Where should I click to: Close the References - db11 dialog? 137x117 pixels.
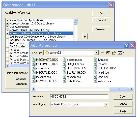pyautogui.click(x=111, y=5)
